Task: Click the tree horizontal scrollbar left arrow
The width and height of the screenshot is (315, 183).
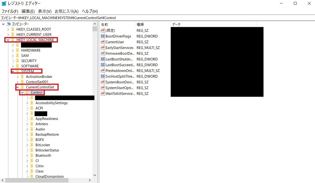Action: 3,180
